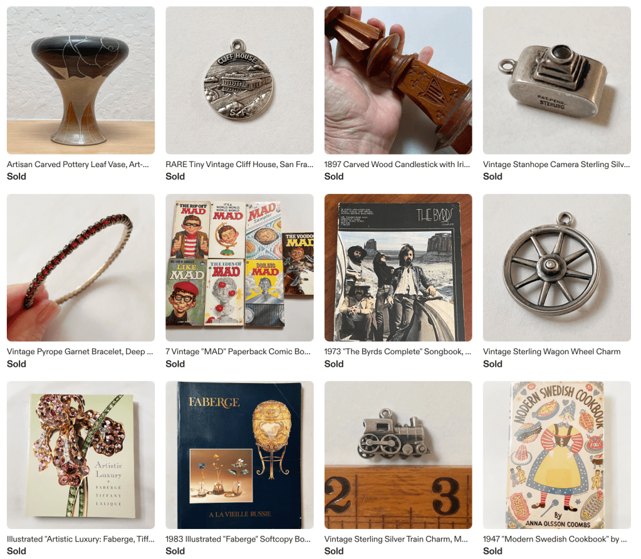The image size is (641, 559).
Task: View the red garnet bracelet image
Action: (x=81, y=267)
